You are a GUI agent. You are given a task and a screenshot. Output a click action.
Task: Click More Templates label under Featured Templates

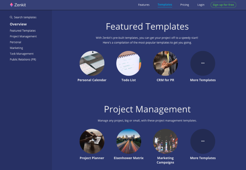(203, 80)
